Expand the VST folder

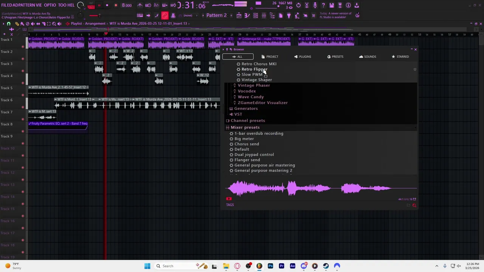pos(238,114)
